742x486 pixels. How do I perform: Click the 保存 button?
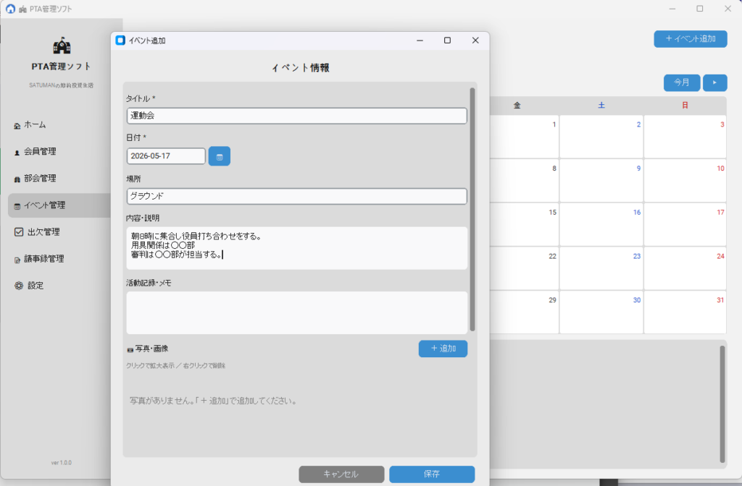click(x=432, y=474)
